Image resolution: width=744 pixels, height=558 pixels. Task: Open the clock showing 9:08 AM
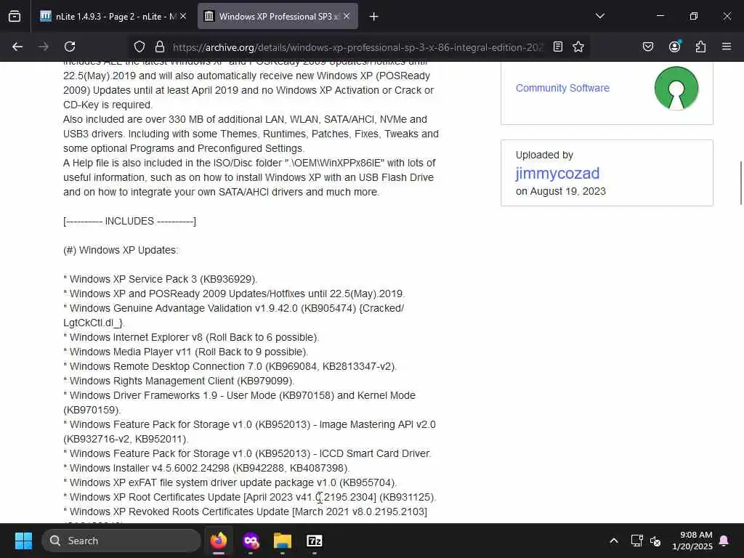tap(692, 541)
